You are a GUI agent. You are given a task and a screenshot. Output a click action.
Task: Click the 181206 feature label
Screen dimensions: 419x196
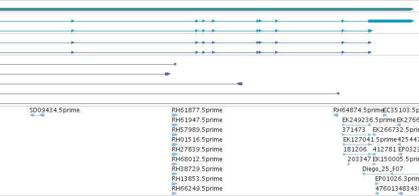coord(355,149)
